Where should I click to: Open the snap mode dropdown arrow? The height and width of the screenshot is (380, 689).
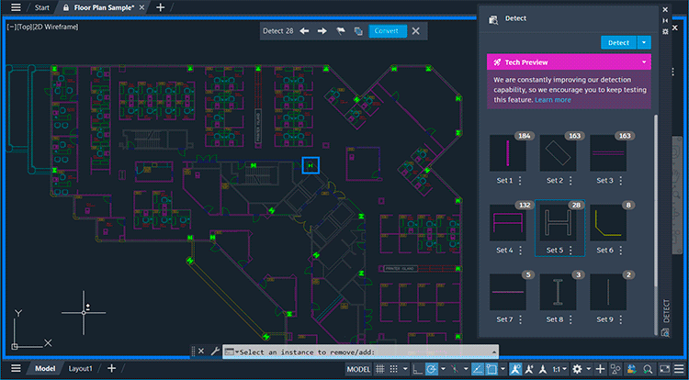pos(405,369)
